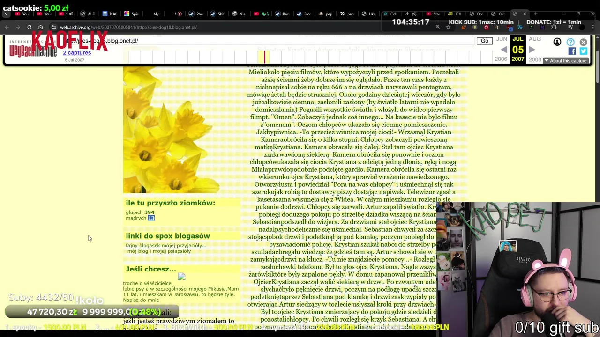
Task: Click 'Napisz do mnie' link
Action: pyautogui.click(x=141, y=300)
